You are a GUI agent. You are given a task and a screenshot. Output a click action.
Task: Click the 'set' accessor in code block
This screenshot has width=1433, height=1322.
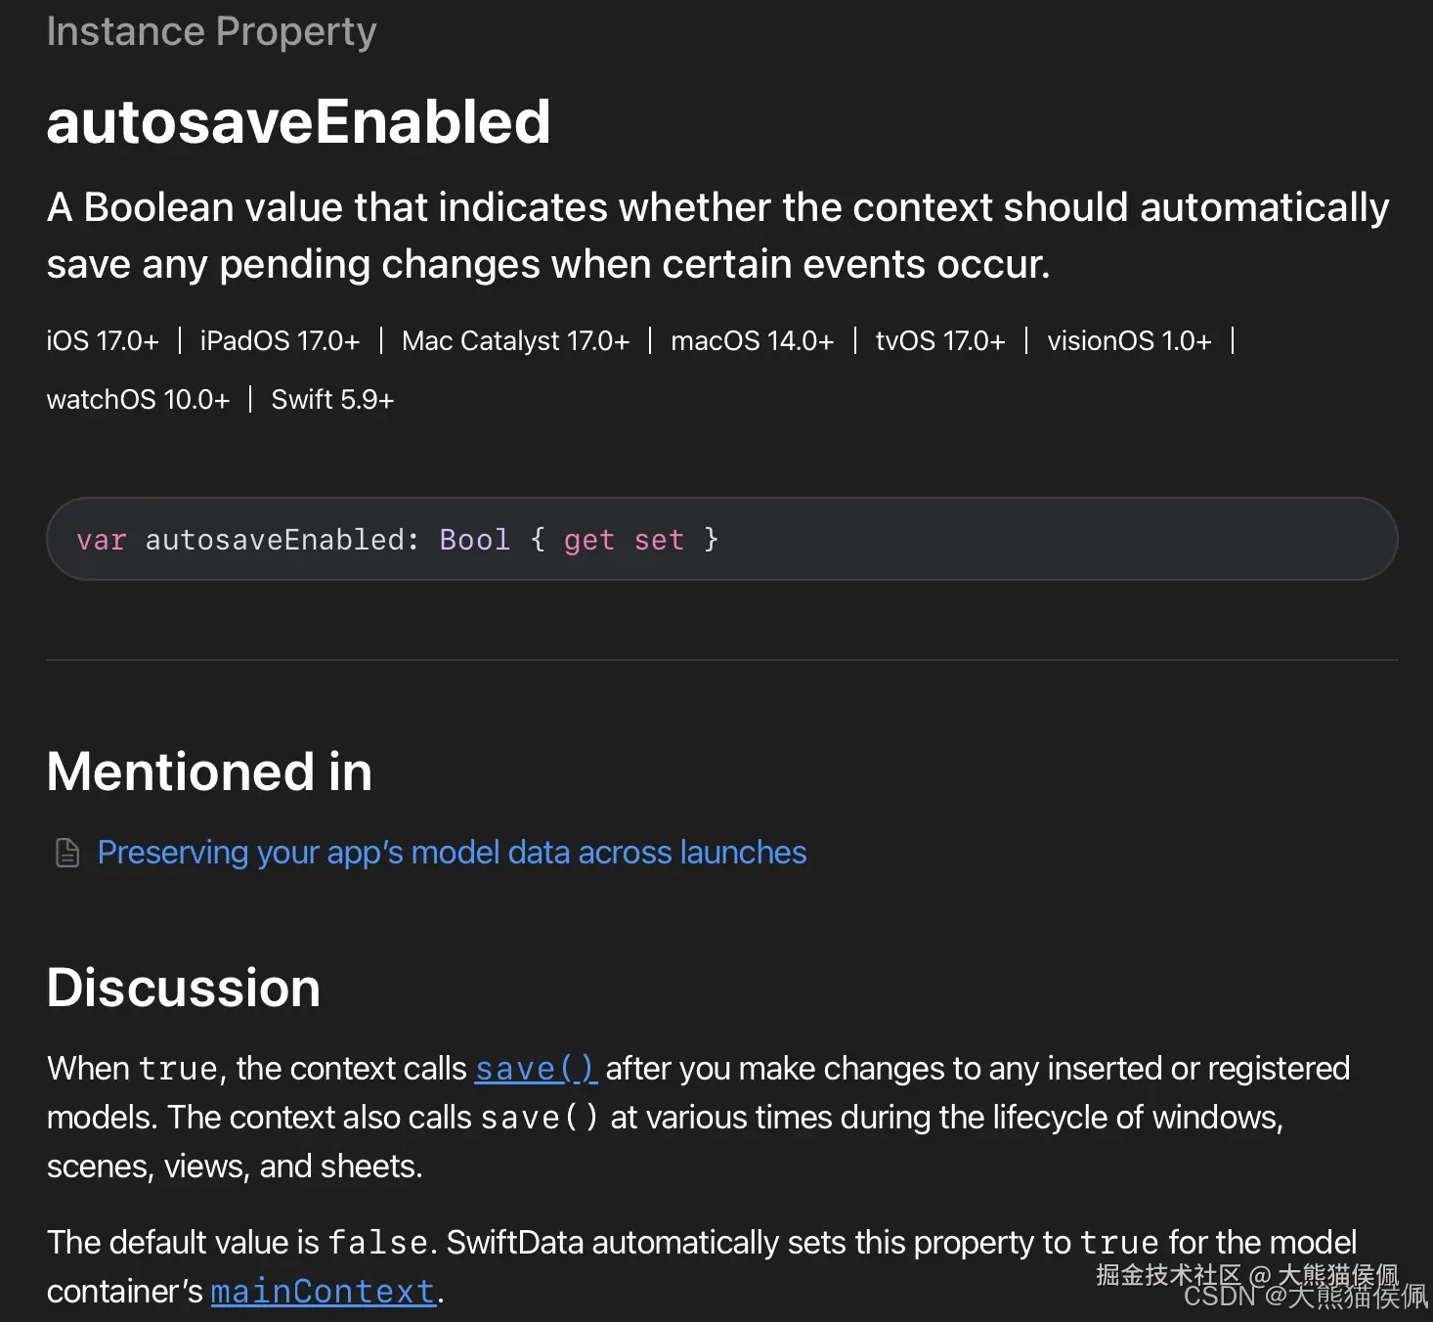point(659,540)
